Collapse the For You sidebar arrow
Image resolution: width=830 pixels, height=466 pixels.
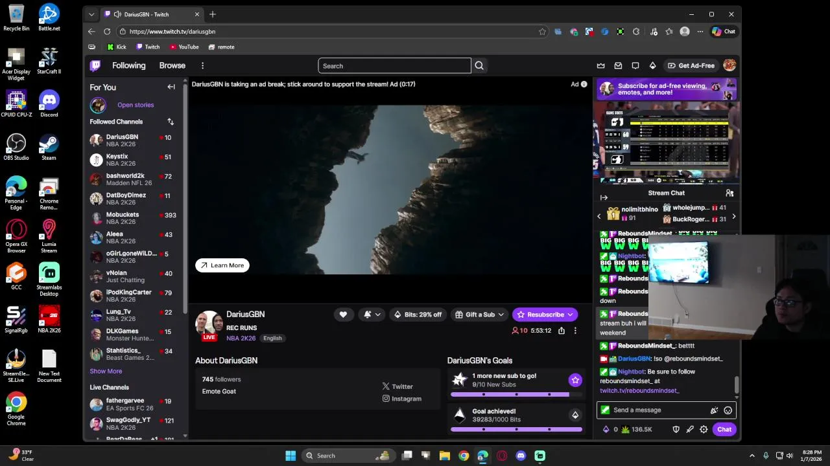click(171, 87)
